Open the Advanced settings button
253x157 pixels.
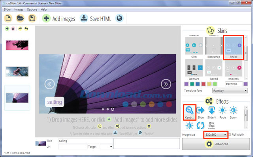pos(216,144)
